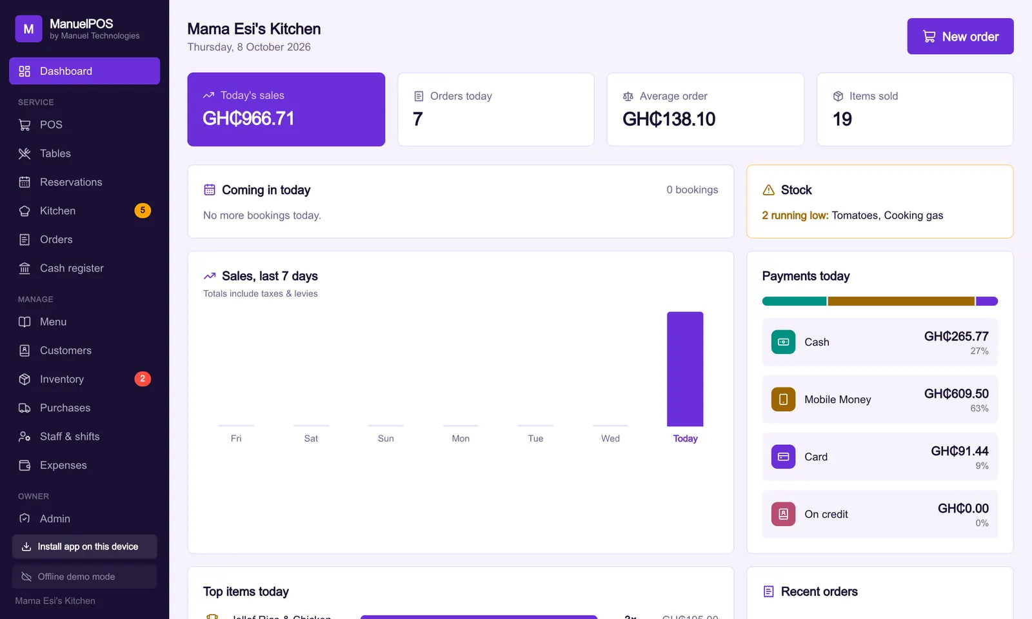Select the Card payment icon
Screen dimensions: 1032x619
click(783, 457)
